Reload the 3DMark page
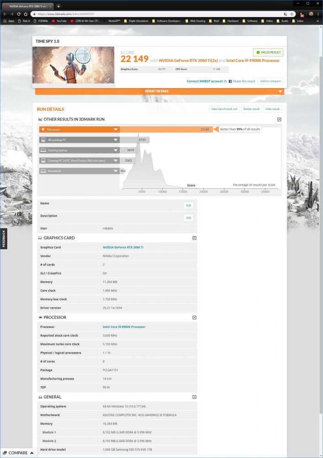Screen dimensions: 323x458 point(19,14)
